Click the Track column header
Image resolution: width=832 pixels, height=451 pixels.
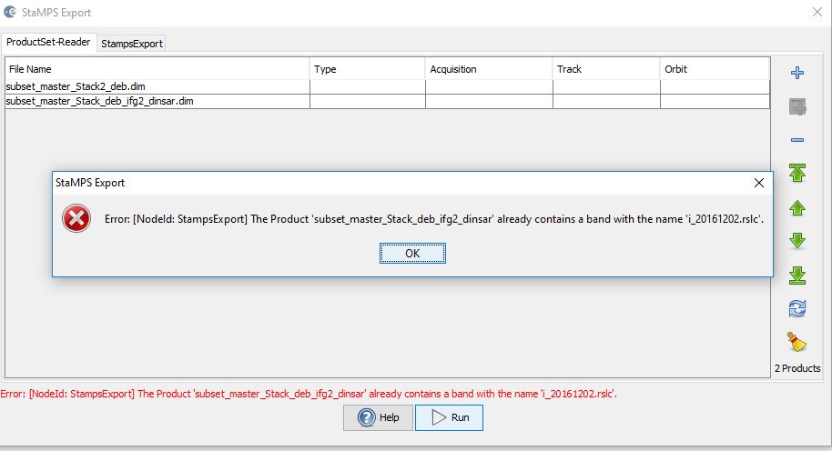606,69
